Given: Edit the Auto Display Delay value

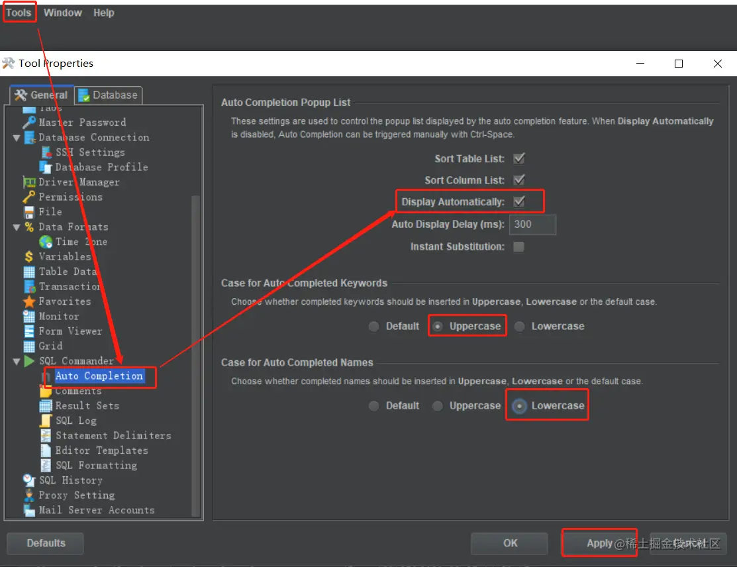Looking at the screenshot, I should (532, 225).
